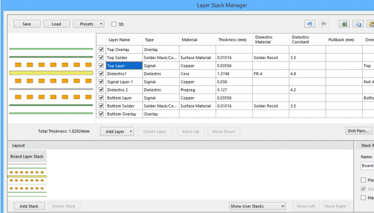The image size is (374, 213).
Task: Uncheck the Bottom Solder layer checkbox
Action: [101, 106]
